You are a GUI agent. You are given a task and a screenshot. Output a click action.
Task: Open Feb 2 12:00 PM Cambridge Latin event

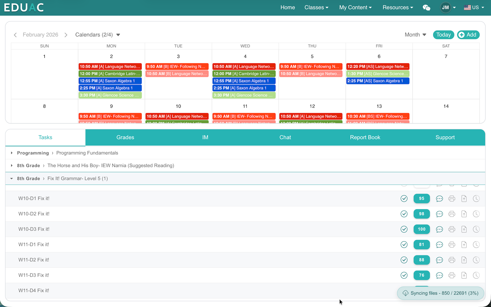pos(110,74)
